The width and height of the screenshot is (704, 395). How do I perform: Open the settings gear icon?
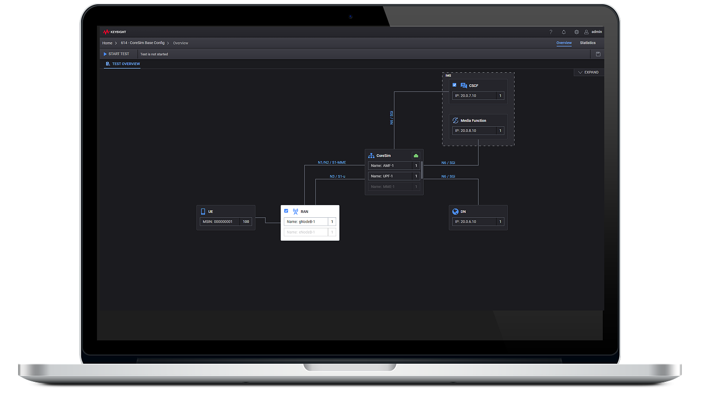576,32
